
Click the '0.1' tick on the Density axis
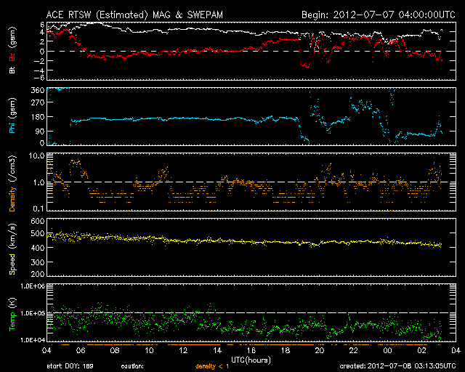39,209
